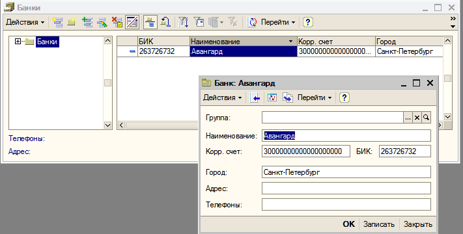Viewport: 463px width, 234px height.
Task: Click Filter by current column value icon
Action: click(199, 22)
